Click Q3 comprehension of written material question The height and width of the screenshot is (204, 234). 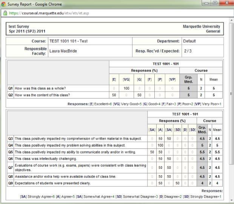78,139
